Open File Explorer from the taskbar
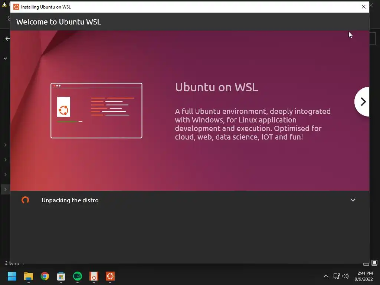380x285 pixels. point(28,276)
